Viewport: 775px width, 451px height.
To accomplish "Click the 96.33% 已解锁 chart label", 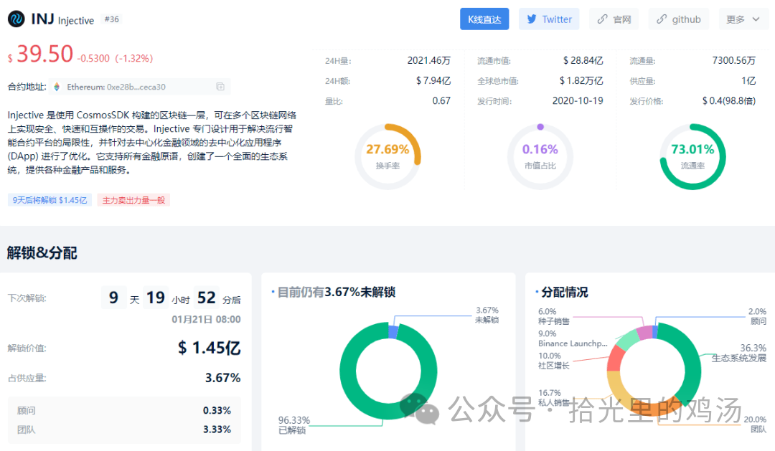I will (294, 424).
